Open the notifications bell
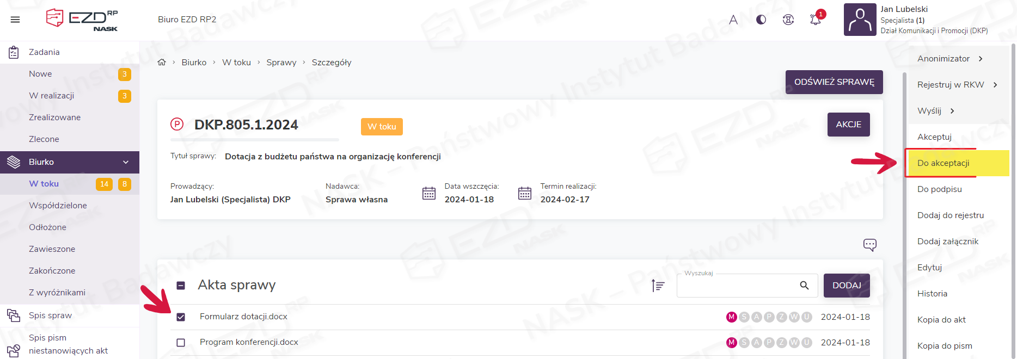This screenshot has width=1017, height=359. (x=815, y=20)
